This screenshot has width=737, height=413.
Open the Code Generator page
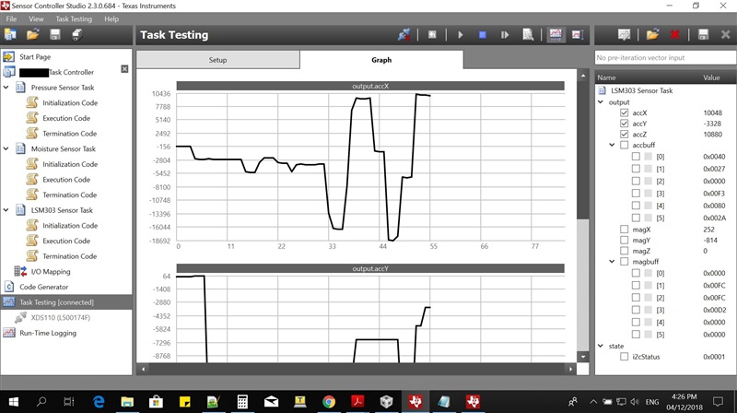[43, 287]
